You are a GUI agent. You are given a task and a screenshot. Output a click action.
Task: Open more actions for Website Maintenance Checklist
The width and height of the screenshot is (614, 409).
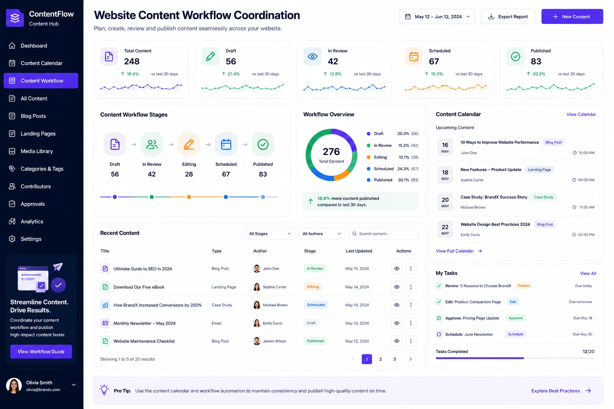[x=411, y=341]
